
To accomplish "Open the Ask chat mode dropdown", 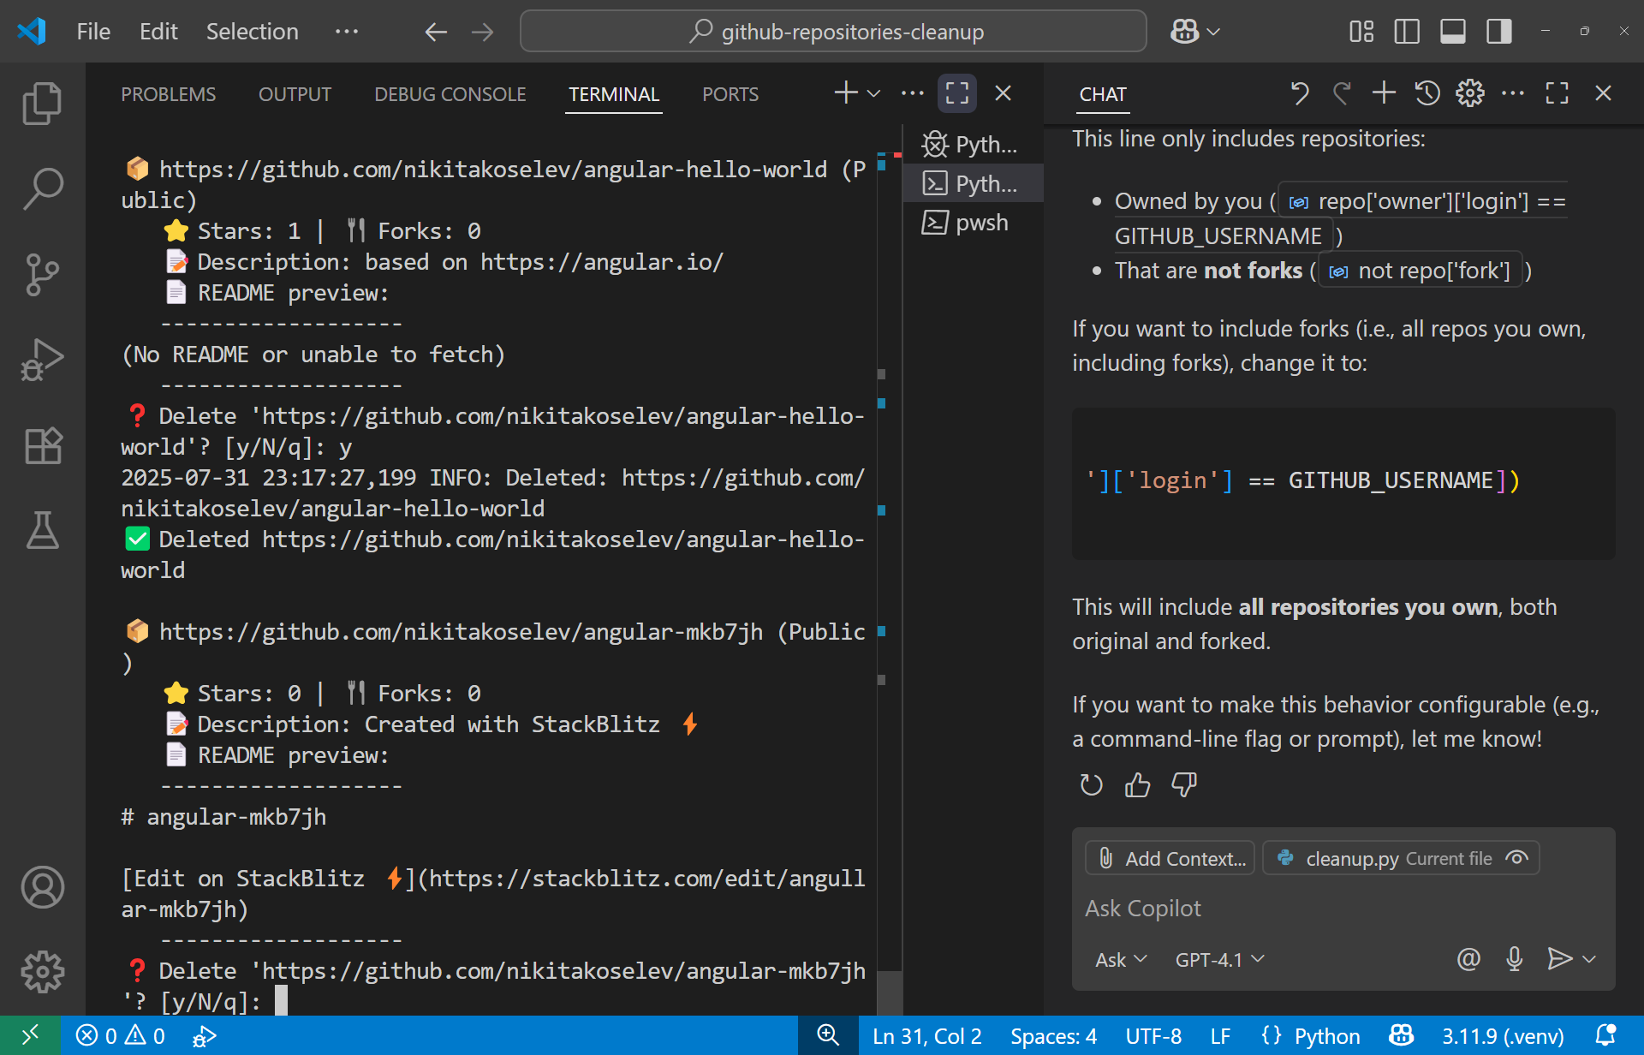I will (1121, 960).
